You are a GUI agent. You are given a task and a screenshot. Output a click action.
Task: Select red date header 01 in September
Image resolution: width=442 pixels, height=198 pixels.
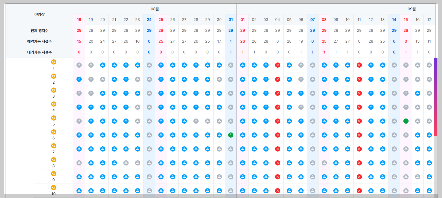click(x=243, y=20)
